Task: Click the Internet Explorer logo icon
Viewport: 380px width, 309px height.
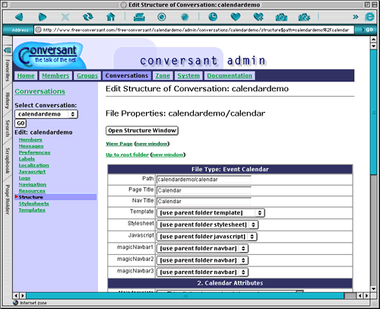Action: click(x=369, y=17)
